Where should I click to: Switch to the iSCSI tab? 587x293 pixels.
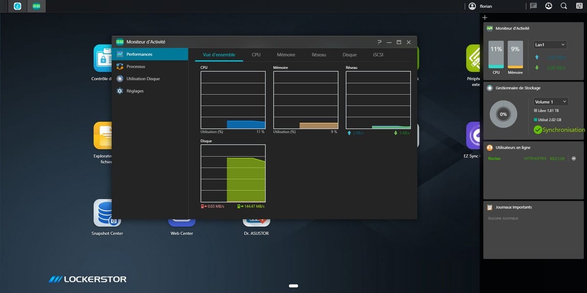coord(378,55)
